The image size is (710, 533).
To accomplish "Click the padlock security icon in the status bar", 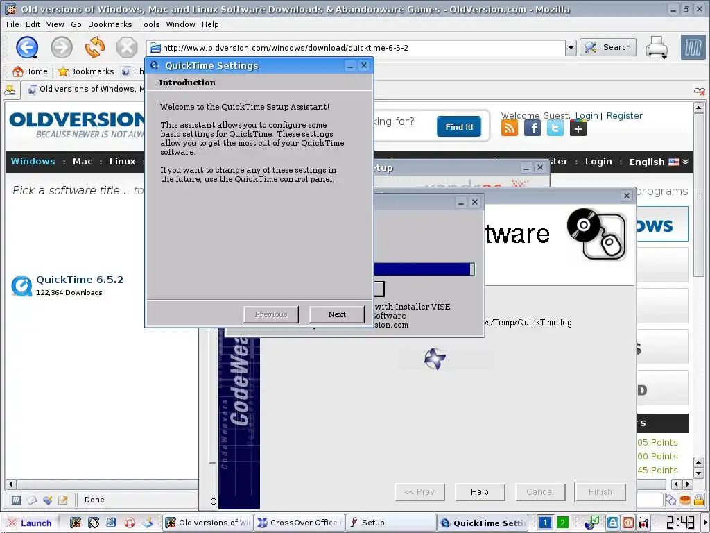I will 699,500.
